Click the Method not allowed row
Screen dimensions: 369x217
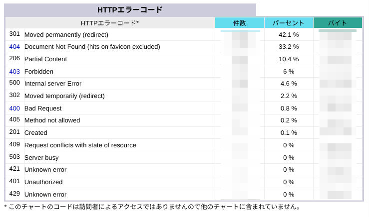click(184, 120)
